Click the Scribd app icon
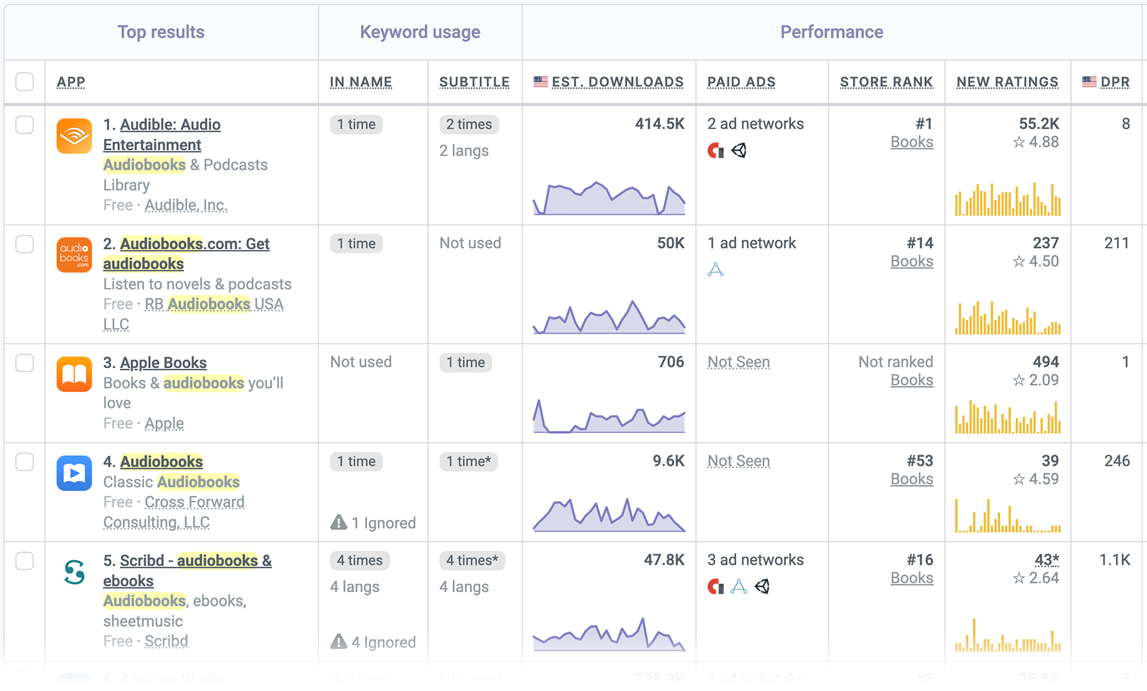1147x691 pixels. point(74,572)
